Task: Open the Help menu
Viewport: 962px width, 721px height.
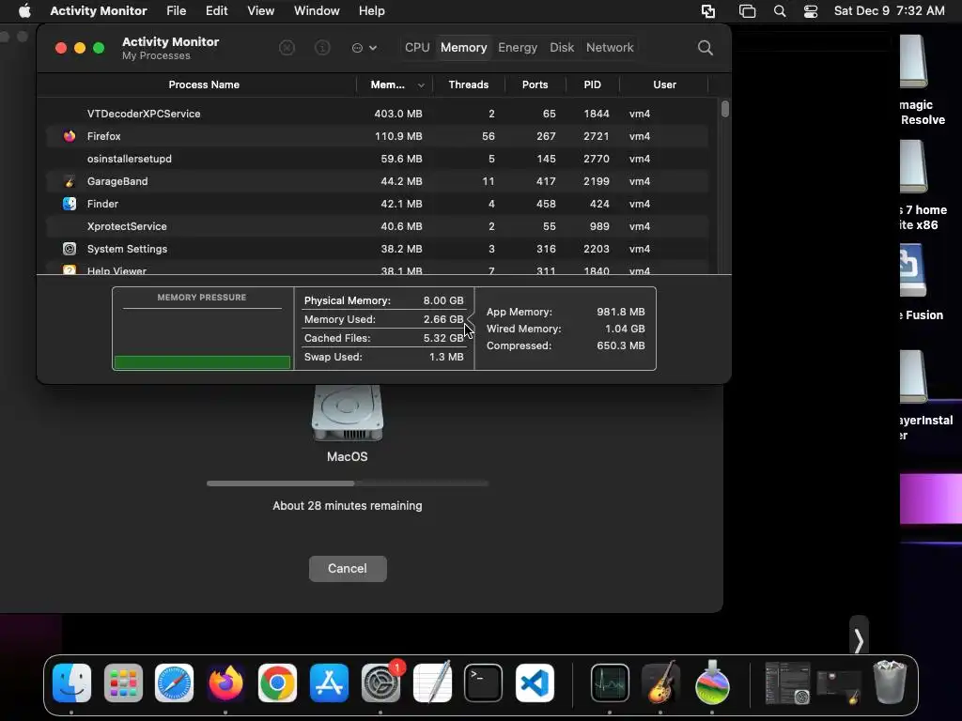Action: [x=371, y=11]
